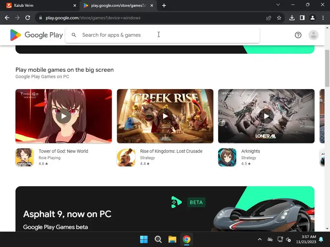Play the Rise of Kingdoms Greek Rise trailer
Viewport: 330px width, 247px height.
pyautogui.click(x=165, y=116)
